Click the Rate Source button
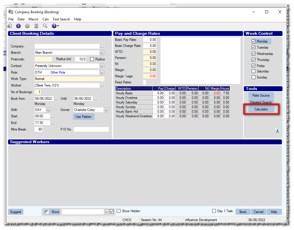Viewport: 294px width, 230px height. point(261,95)
